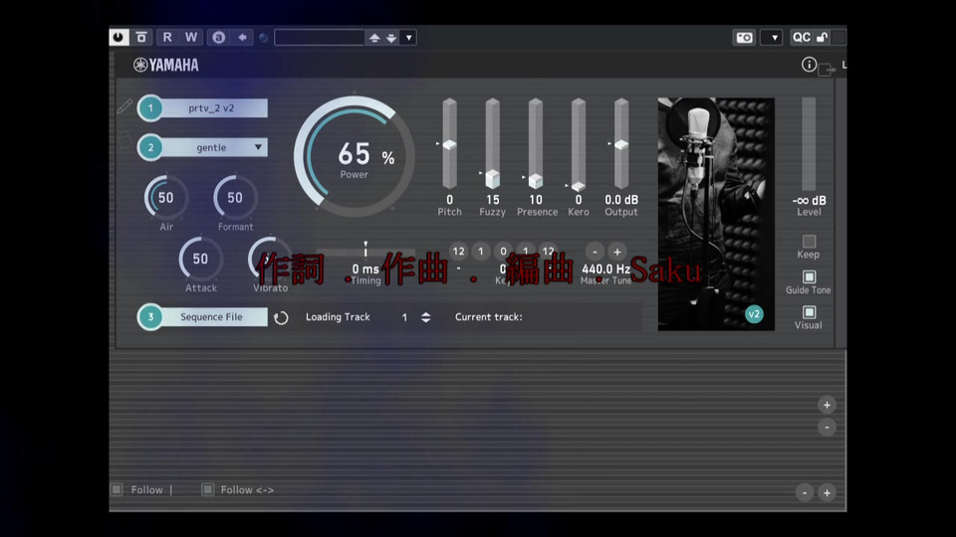
Task: Click the step 3 circle badge
Action: click(x=150, y=316)
